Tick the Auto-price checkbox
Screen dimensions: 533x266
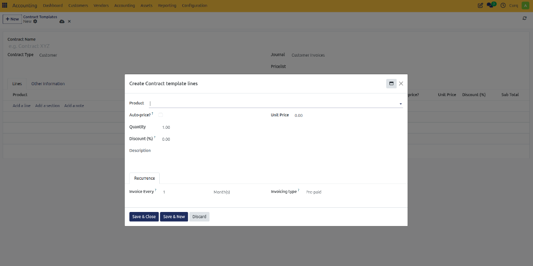tap(160, 115)
